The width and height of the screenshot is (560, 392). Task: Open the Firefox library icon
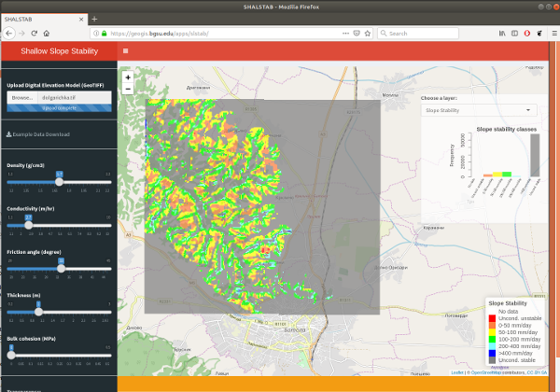tap(501, 33)
